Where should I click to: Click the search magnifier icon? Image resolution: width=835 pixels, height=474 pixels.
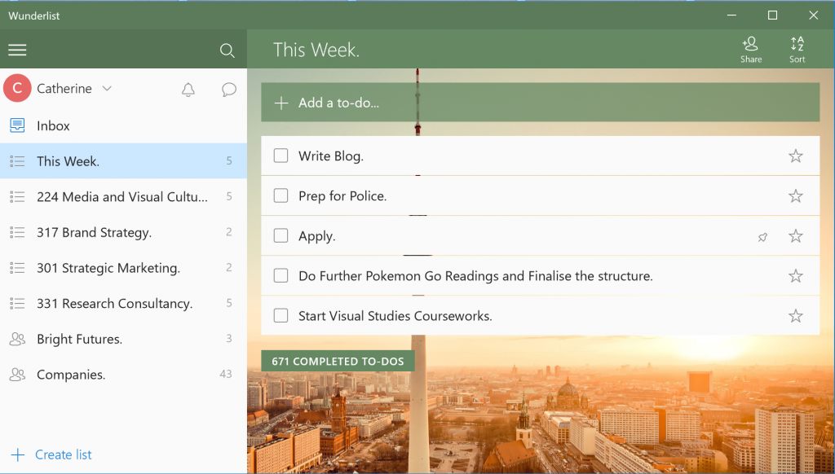[x=228, y=50]
